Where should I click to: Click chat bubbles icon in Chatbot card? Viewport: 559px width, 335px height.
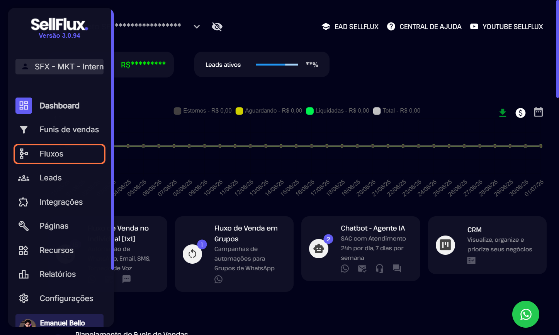[x=397, y=268]
